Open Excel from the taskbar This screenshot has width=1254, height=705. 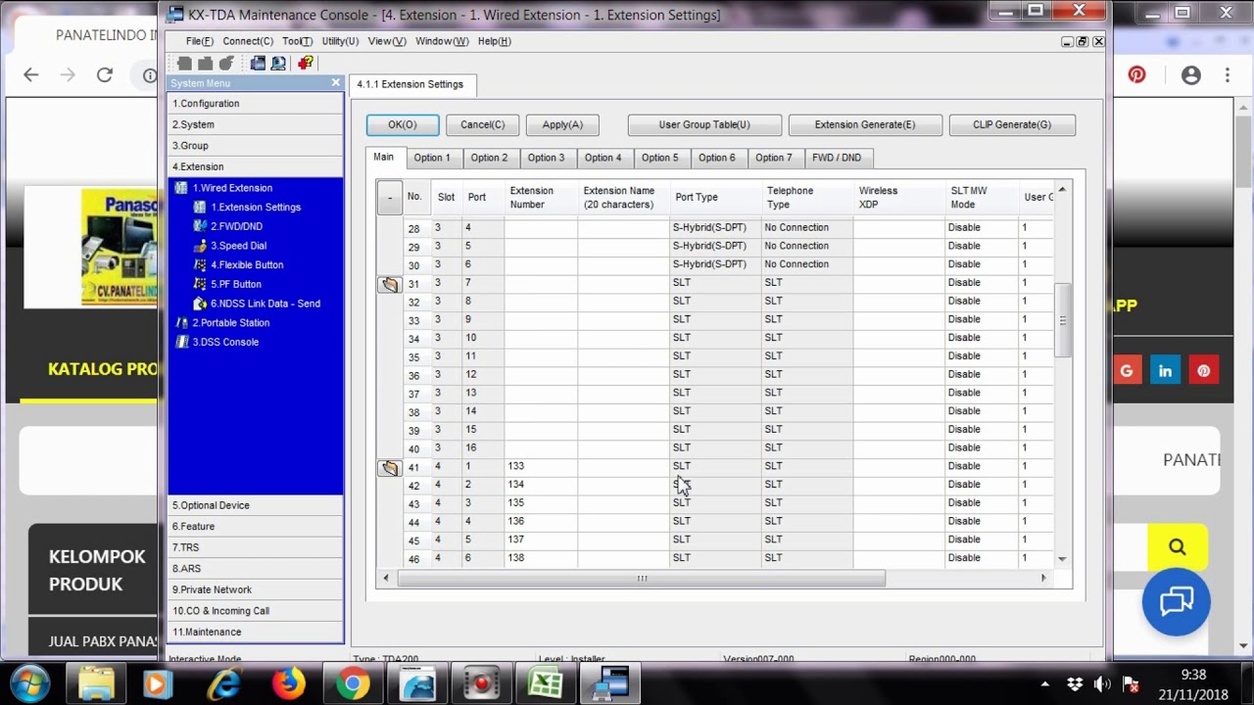(x=545, y=682)
